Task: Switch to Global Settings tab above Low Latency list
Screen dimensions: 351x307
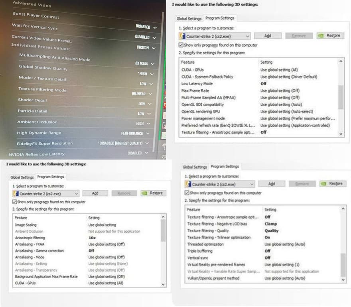Action: tap(189, 19)
